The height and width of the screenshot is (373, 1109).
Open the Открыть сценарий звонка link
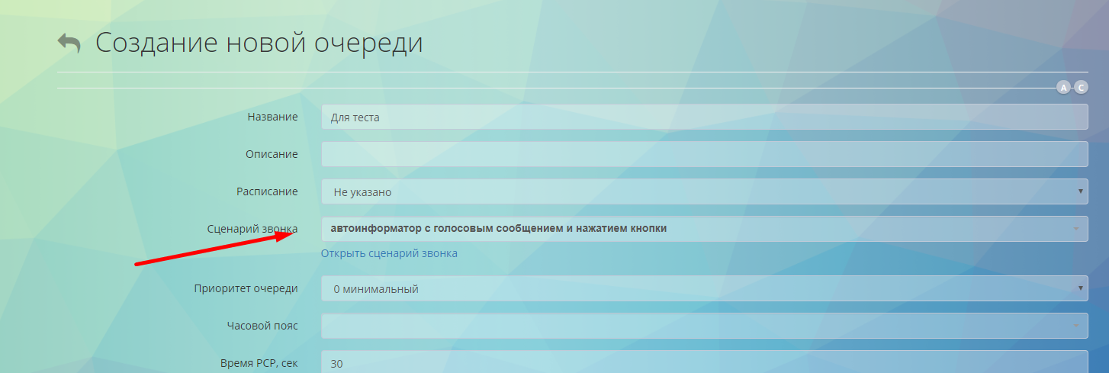(x=389, y=253)
